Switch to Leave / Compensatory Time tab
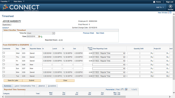Screen dimensions: 175x98 pos(25,86)
